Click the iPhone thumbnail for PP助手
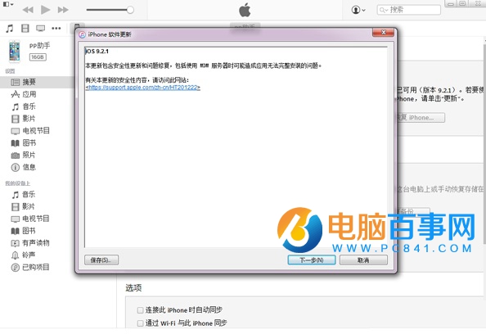 [14, 52]
